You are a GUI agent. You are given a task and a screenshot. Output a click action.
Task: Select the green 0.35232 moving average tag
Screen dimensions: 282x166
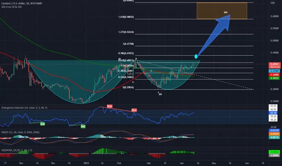click(274, 78)
